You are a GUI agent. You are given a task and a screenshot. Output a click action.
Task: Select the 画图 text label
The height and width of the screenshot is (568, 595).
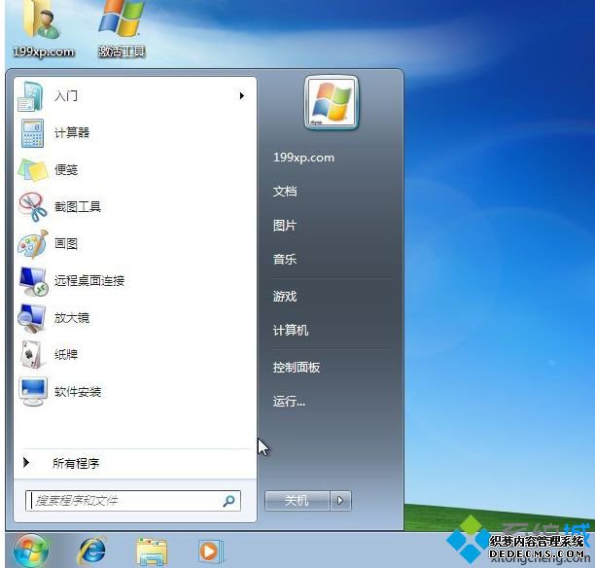point(66,244)
